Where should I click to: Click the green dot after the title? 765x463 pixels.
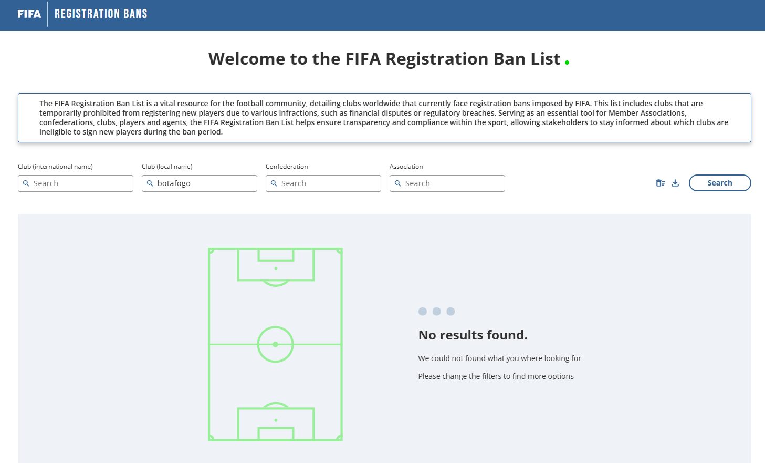(567, 63)
